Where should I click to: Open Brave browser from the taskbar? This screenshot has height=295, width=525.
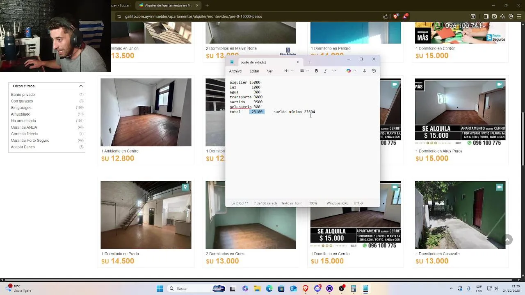coord(305,288)
